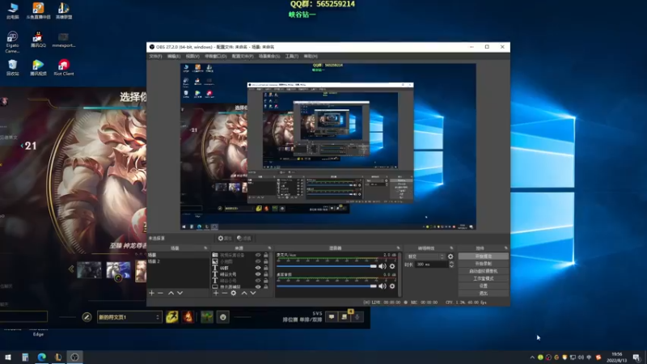
Task: Select the Ignite summoner spell icon
Action: tap(188, 316)
